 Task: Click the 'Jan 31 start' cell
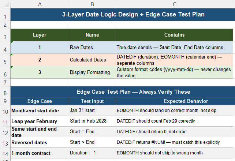click(92, 111)
